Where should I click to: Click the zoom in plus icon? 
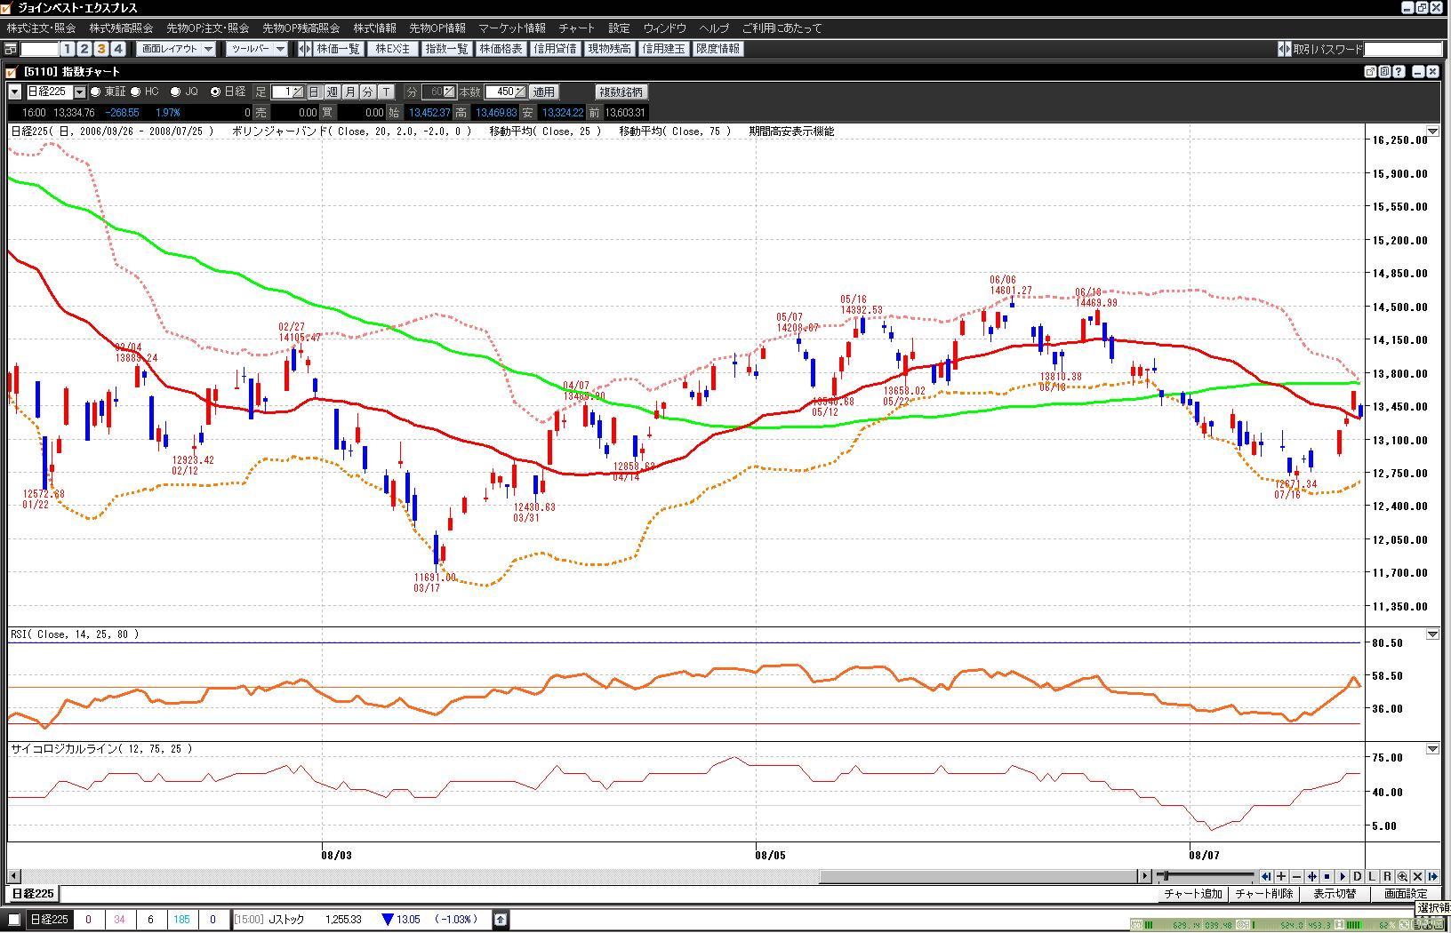coord(1281,876)
